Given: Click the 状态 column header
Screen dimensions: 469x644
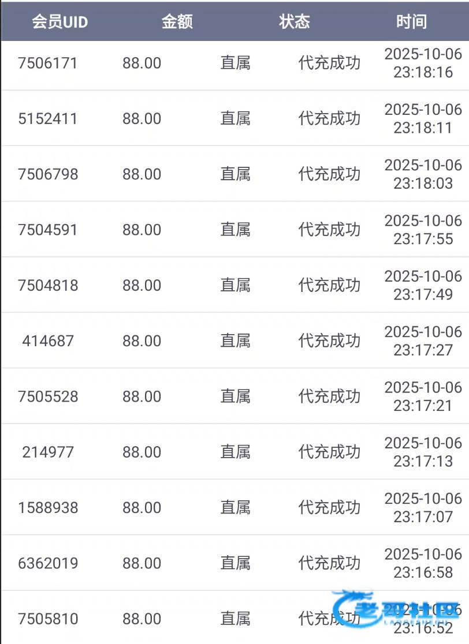Looking at the screenshot, I should [295, 22].
